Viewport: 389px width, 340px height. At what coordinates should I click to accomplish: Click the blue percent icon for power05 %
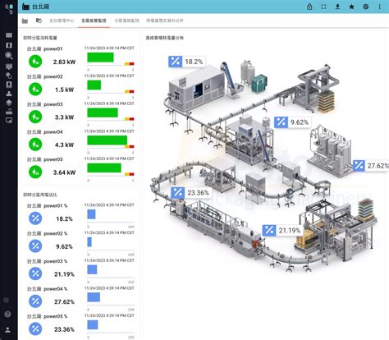35,329
